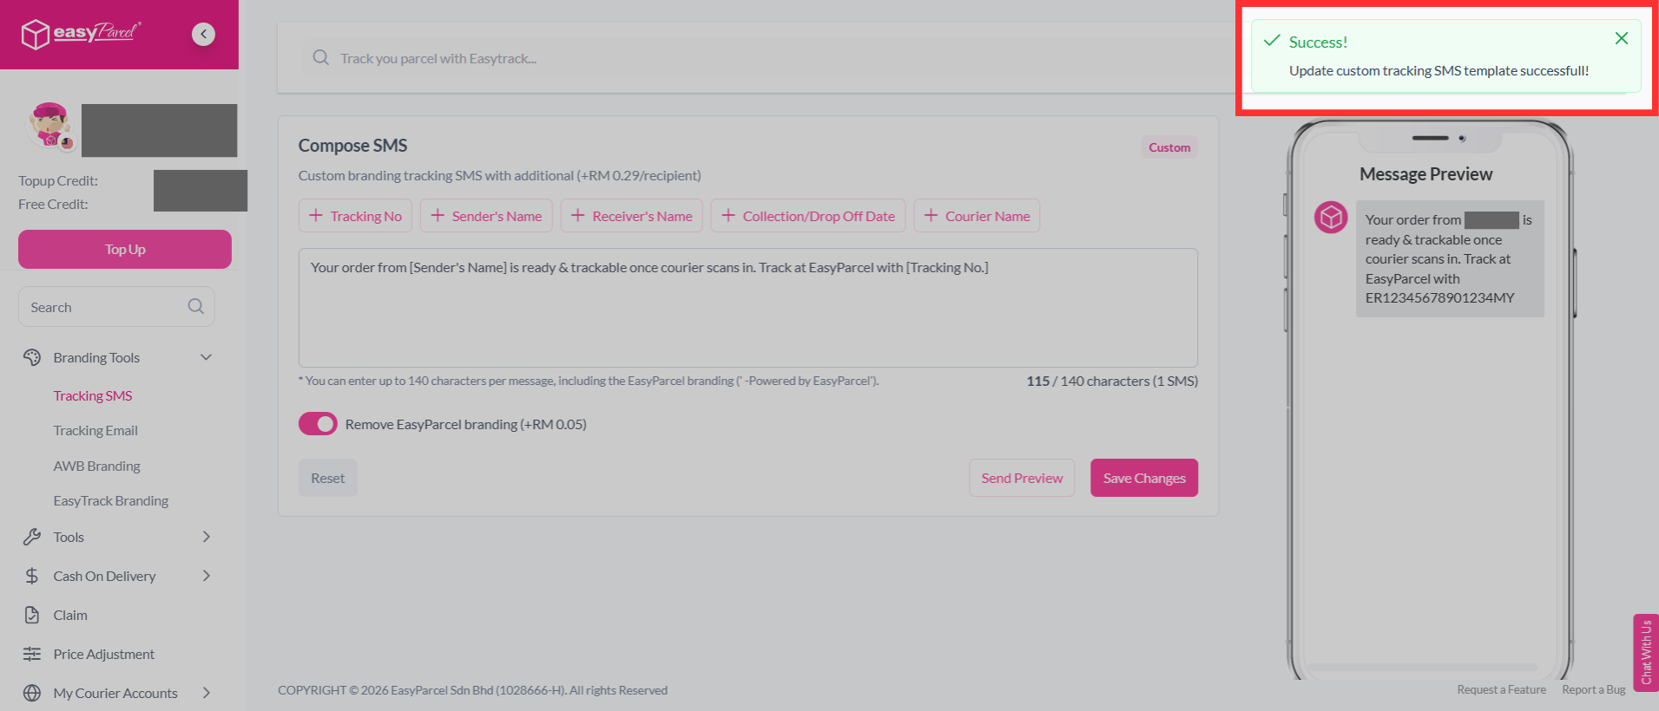Click the Cash On Delivery dollar icon
Viewport: 1659px width, 711px height.
pyautogui.click(x=32, y=576)
